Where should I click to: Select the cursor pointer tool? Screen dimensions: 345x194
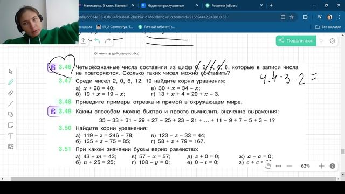[x=11, y=72]
